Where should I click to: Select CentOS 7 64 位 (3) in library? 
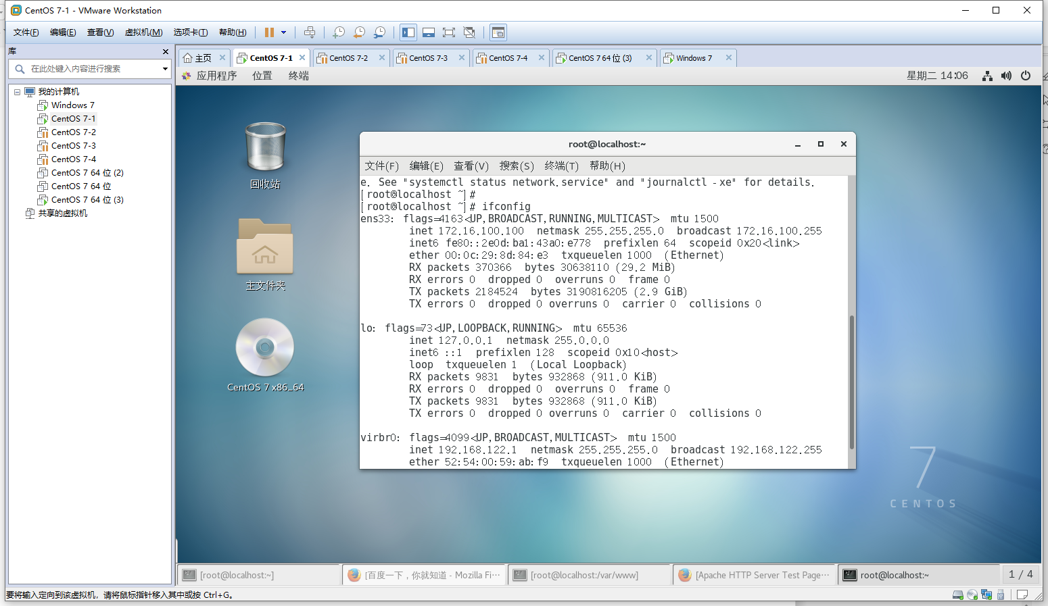tap(80, 200)
